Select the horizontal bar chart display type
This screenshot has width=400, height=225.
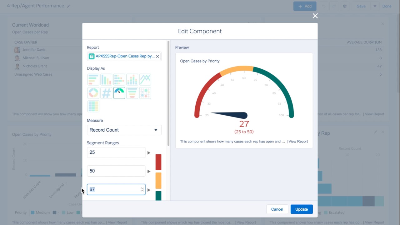[93, 80]
